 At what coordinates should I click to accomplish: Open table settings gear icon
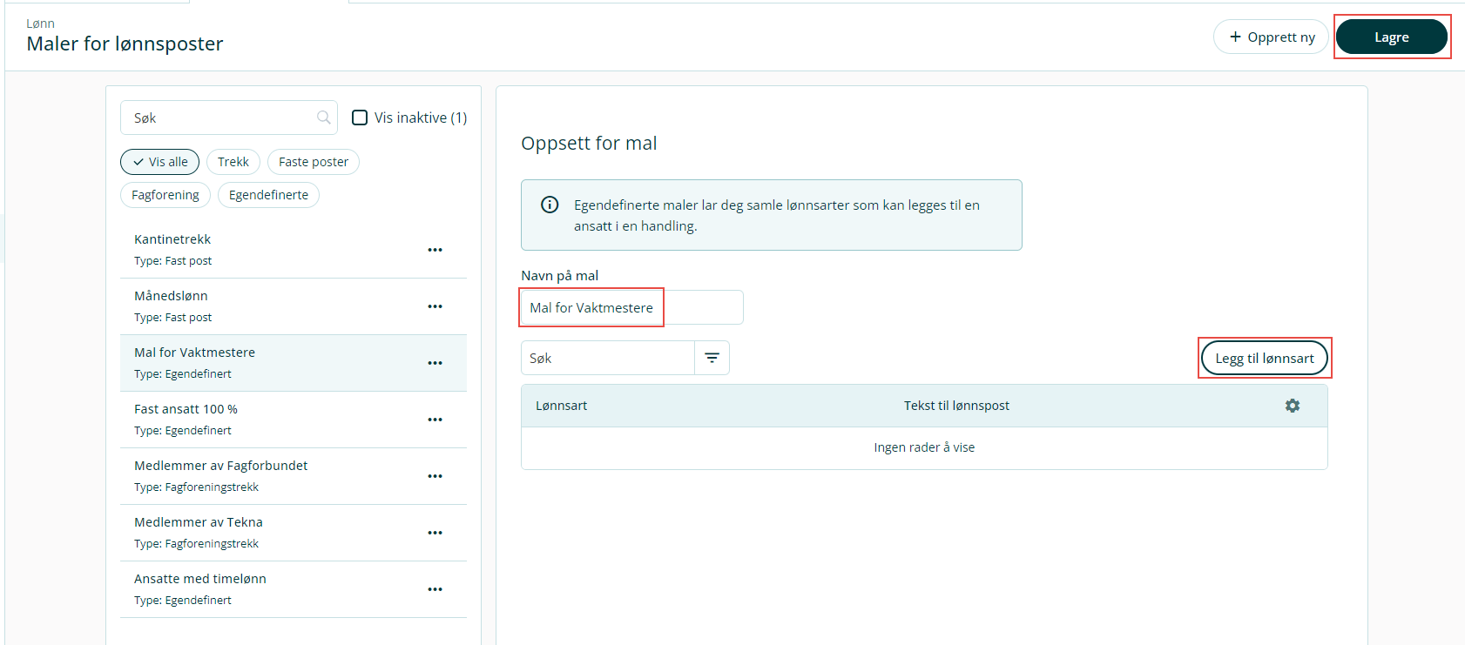(1293, 406)
